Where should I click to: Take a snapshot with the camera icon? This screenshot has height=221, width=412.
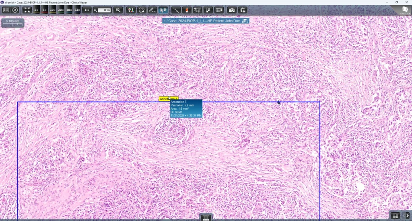232,10
